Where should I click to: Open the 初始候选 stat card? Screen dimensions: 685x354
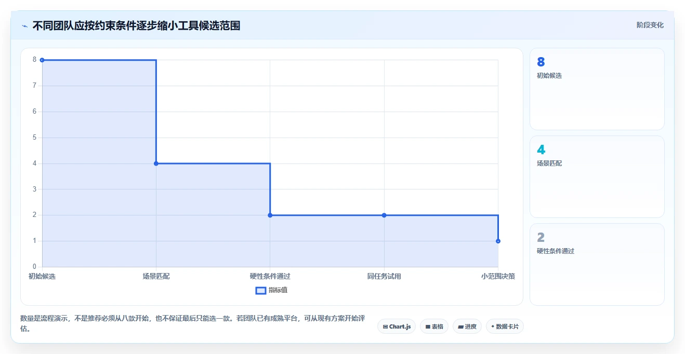597,89
